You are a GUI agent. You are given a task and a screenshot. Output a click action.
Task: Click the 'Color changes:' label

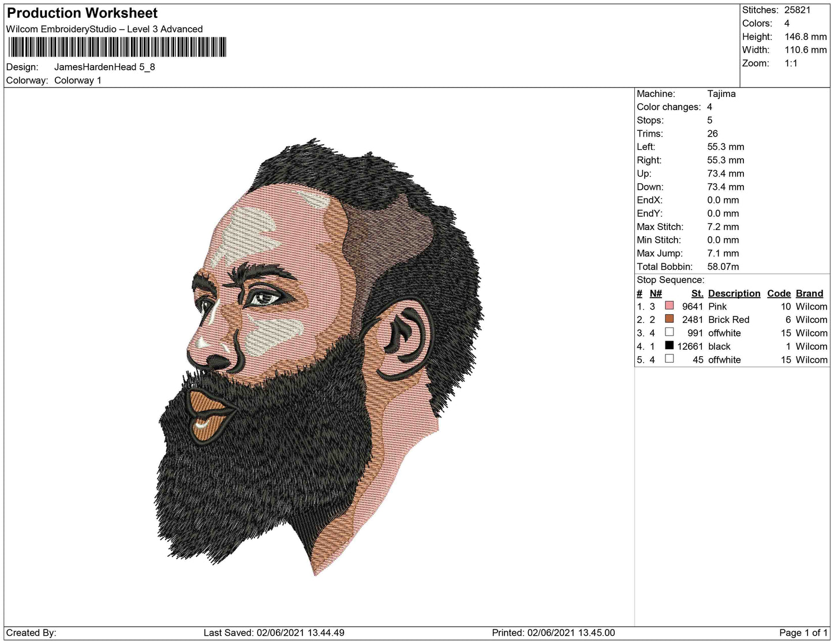click(669, 107)
